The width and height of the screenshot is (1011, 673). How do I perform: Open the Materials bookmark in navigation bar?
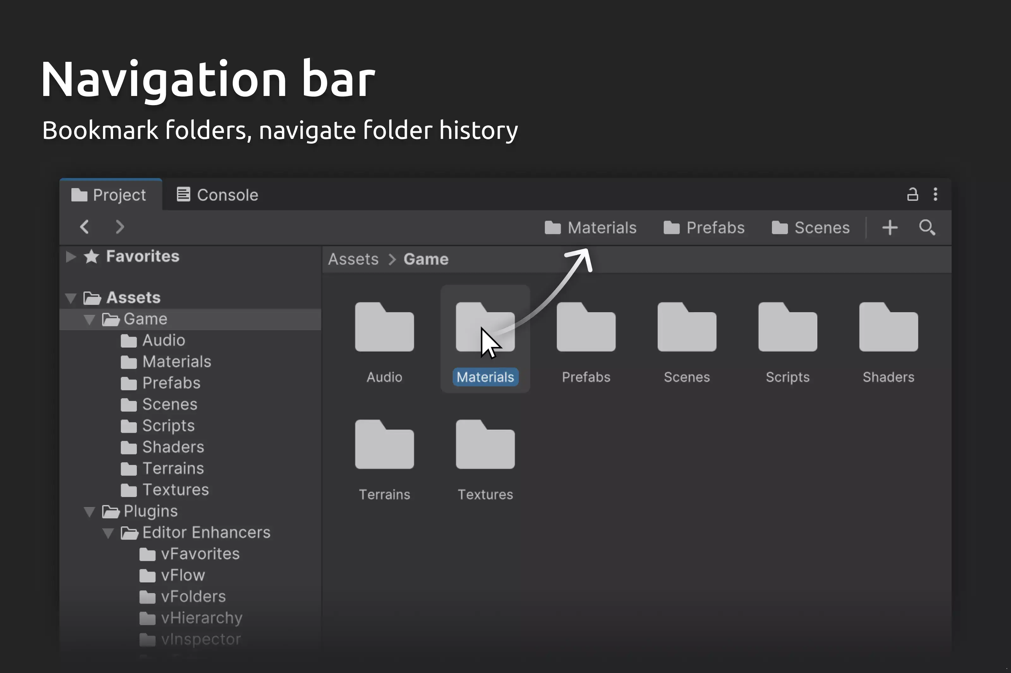(590, 228)
